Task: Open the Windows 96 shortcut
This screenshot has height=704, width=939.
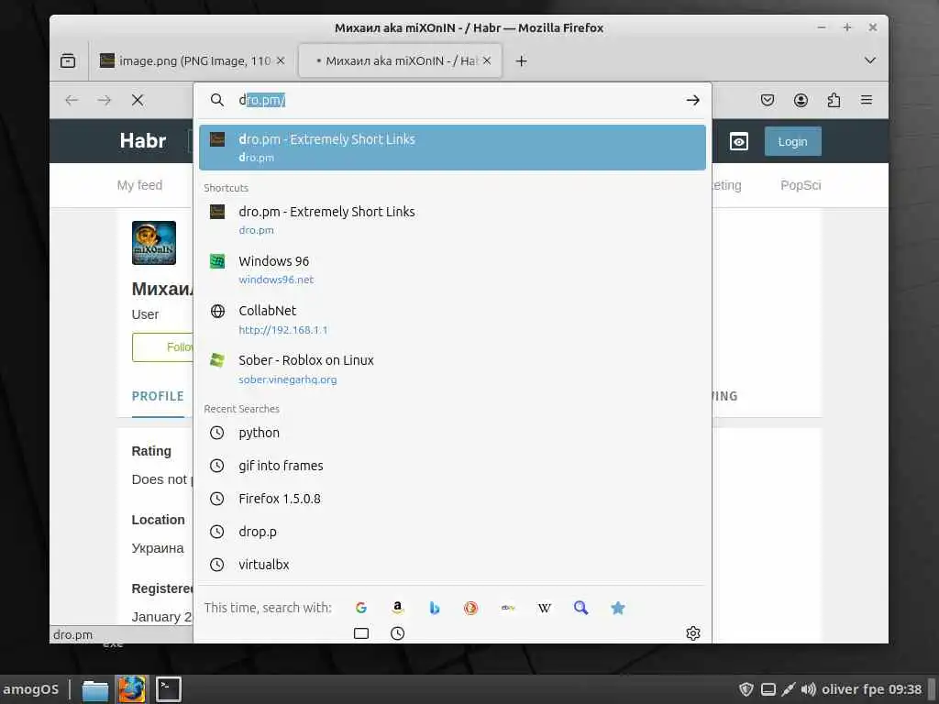Action: 452,269
